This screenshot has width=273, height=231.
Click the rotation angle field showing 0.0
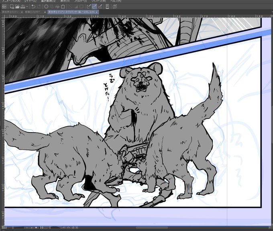(x=42, y=228)
